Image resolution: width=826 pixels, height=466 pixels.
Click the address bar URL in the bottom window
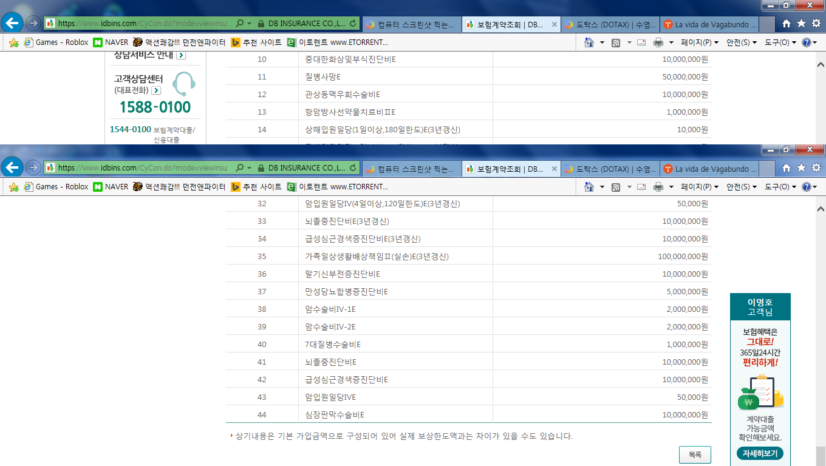point(143,167)
